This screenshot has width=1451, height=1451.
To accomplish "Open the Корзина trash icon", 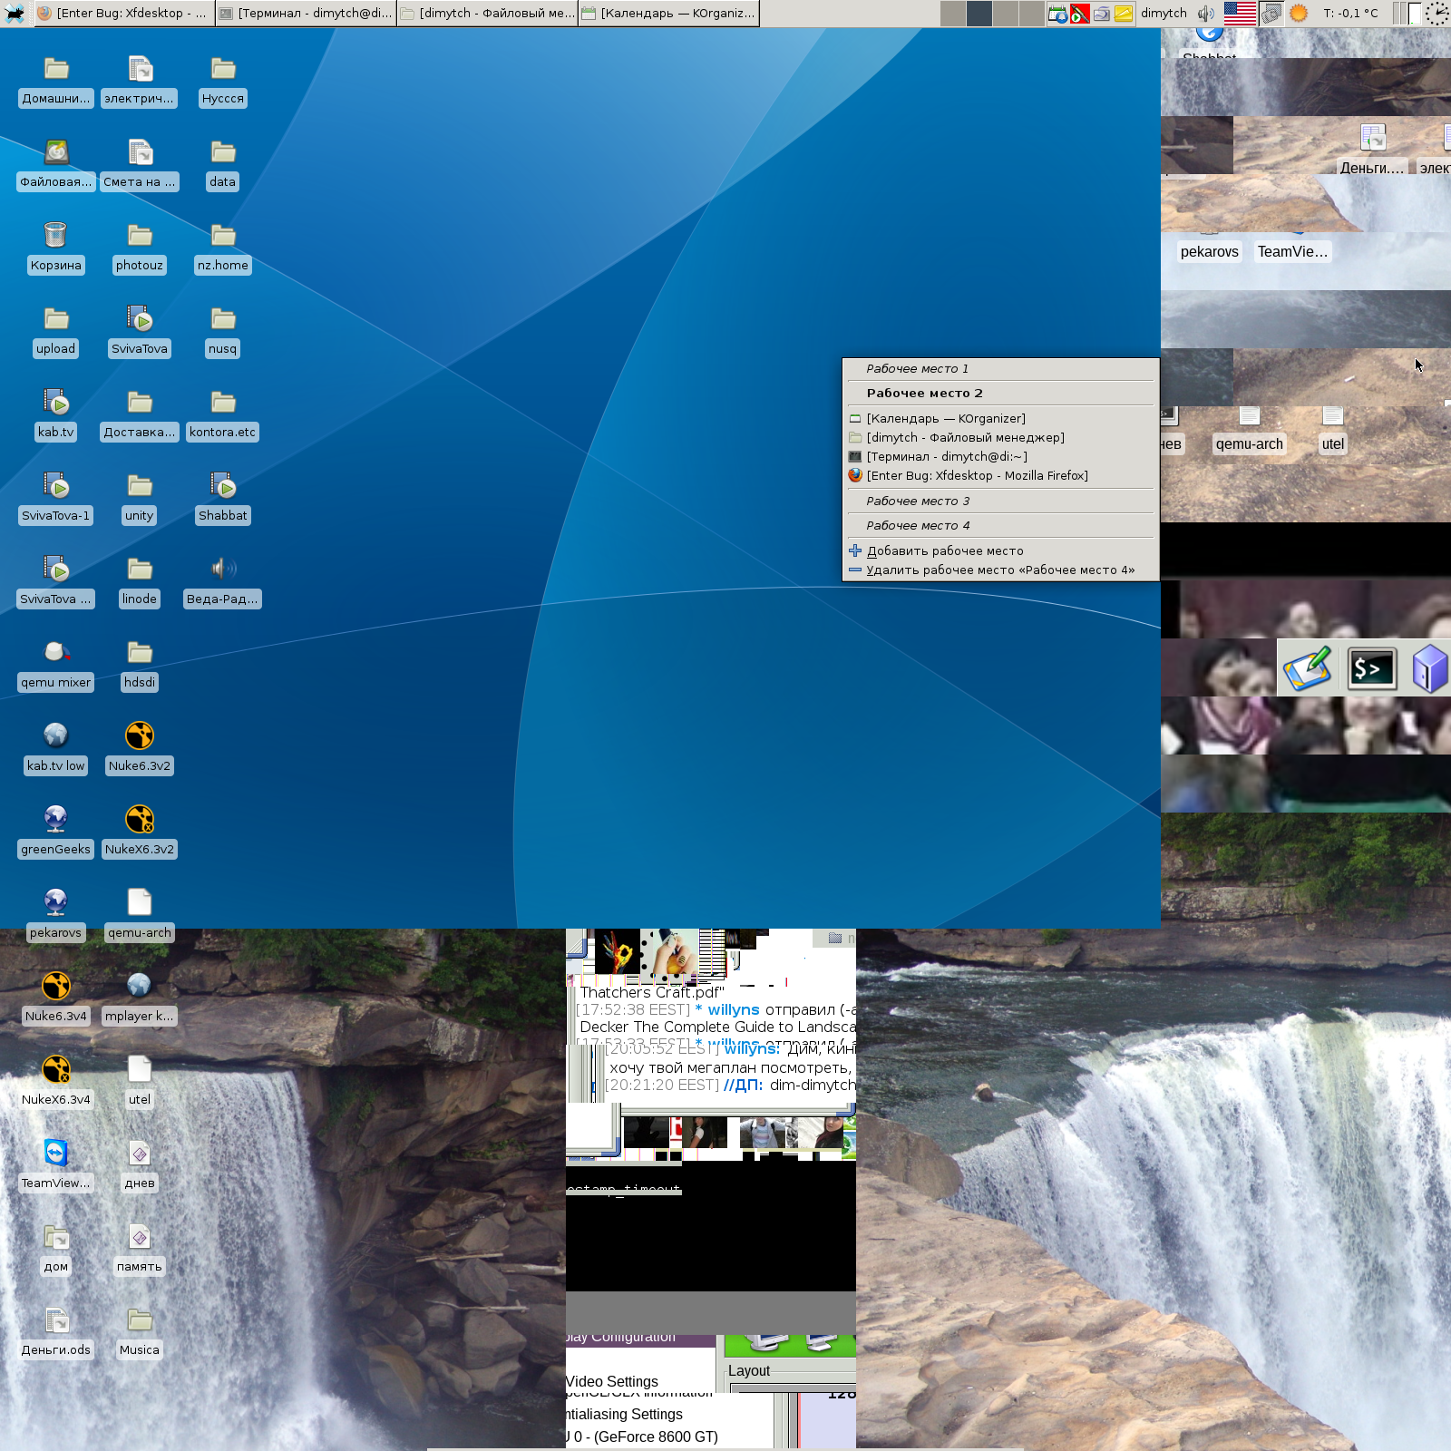I will [x=55, y=236].
